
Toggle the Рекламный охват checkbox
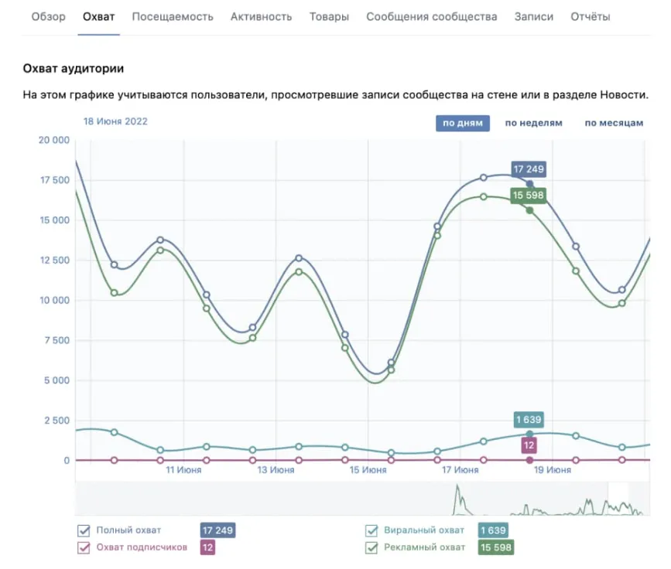(x=371, y=547)
